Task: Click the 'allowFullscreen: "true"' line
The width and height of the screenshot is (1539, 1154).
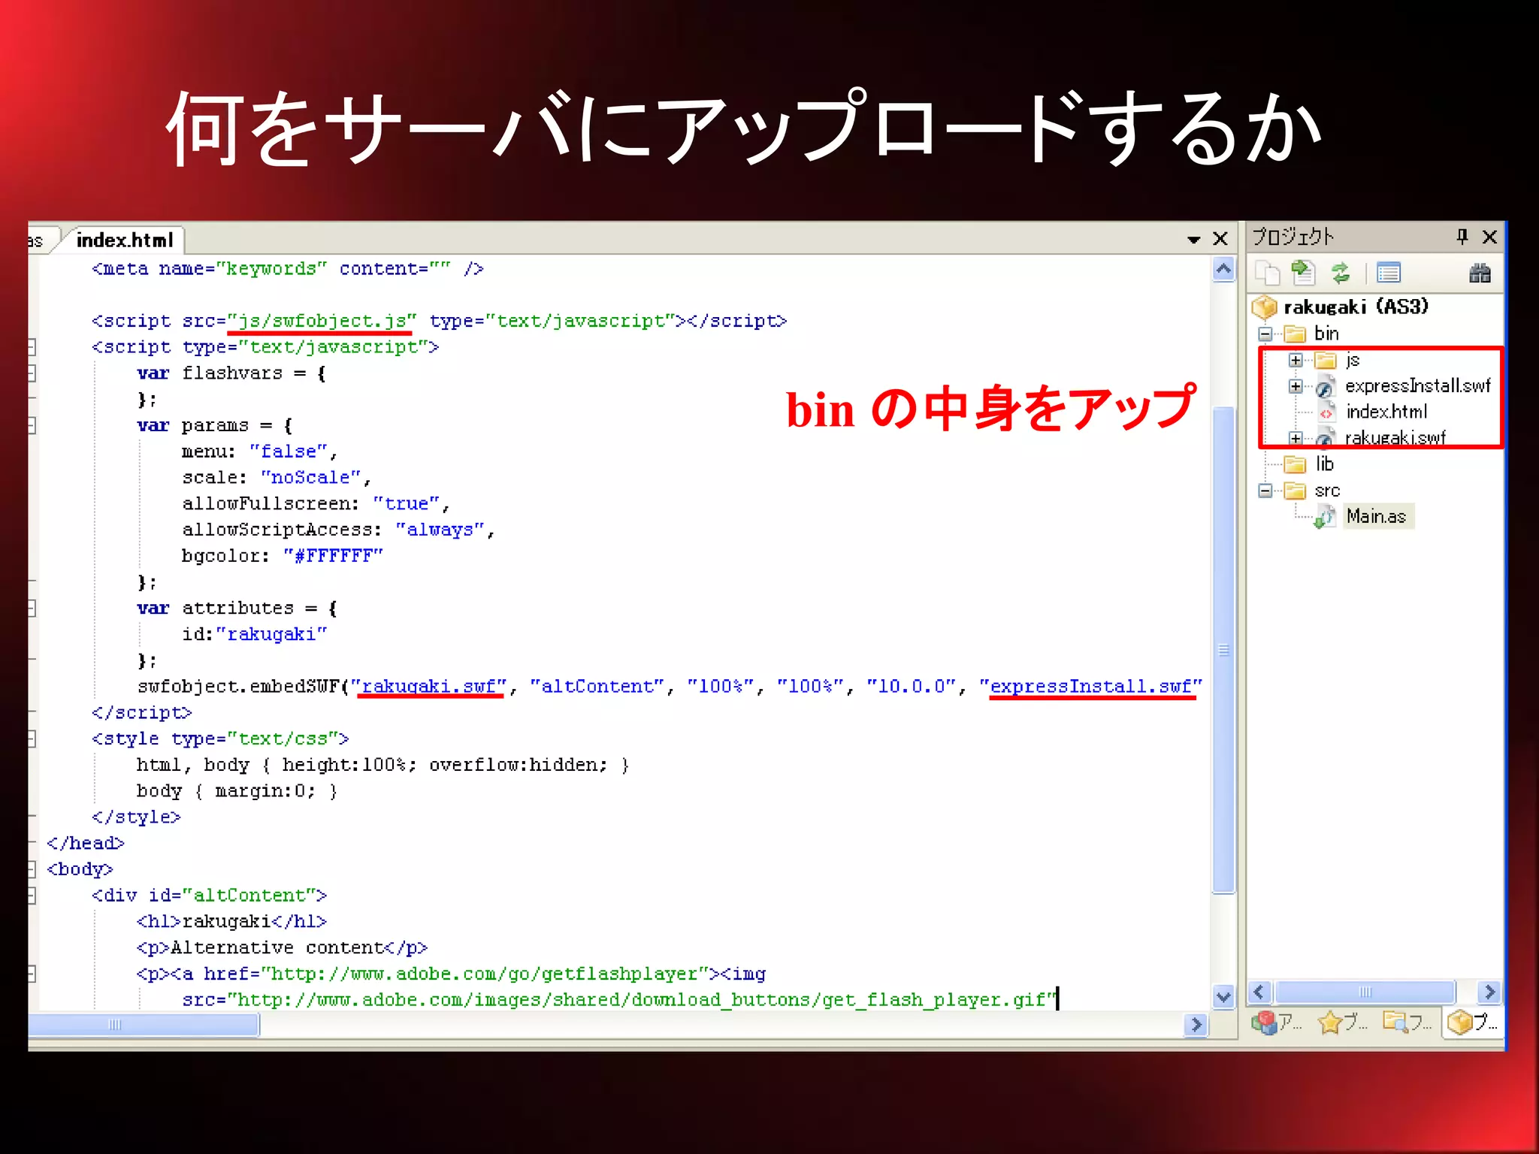Action: point(316,504)
